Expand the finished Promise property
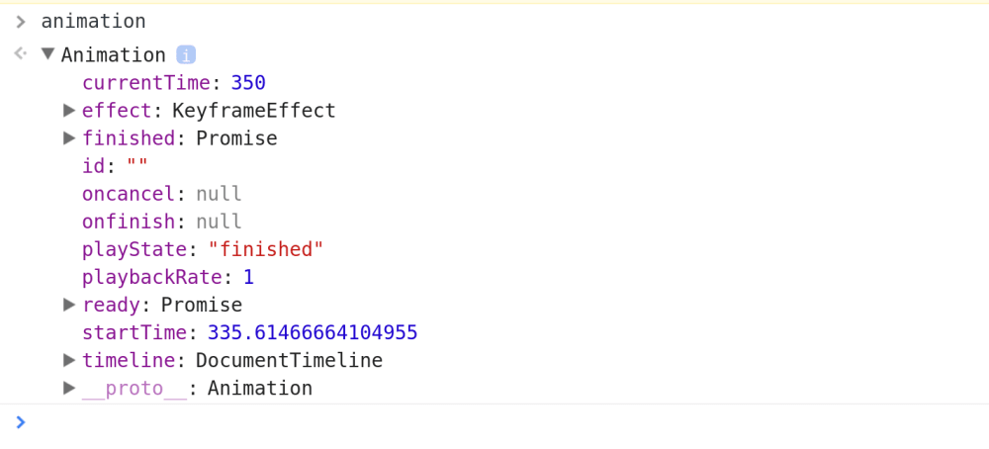 (x=69, y=138)
